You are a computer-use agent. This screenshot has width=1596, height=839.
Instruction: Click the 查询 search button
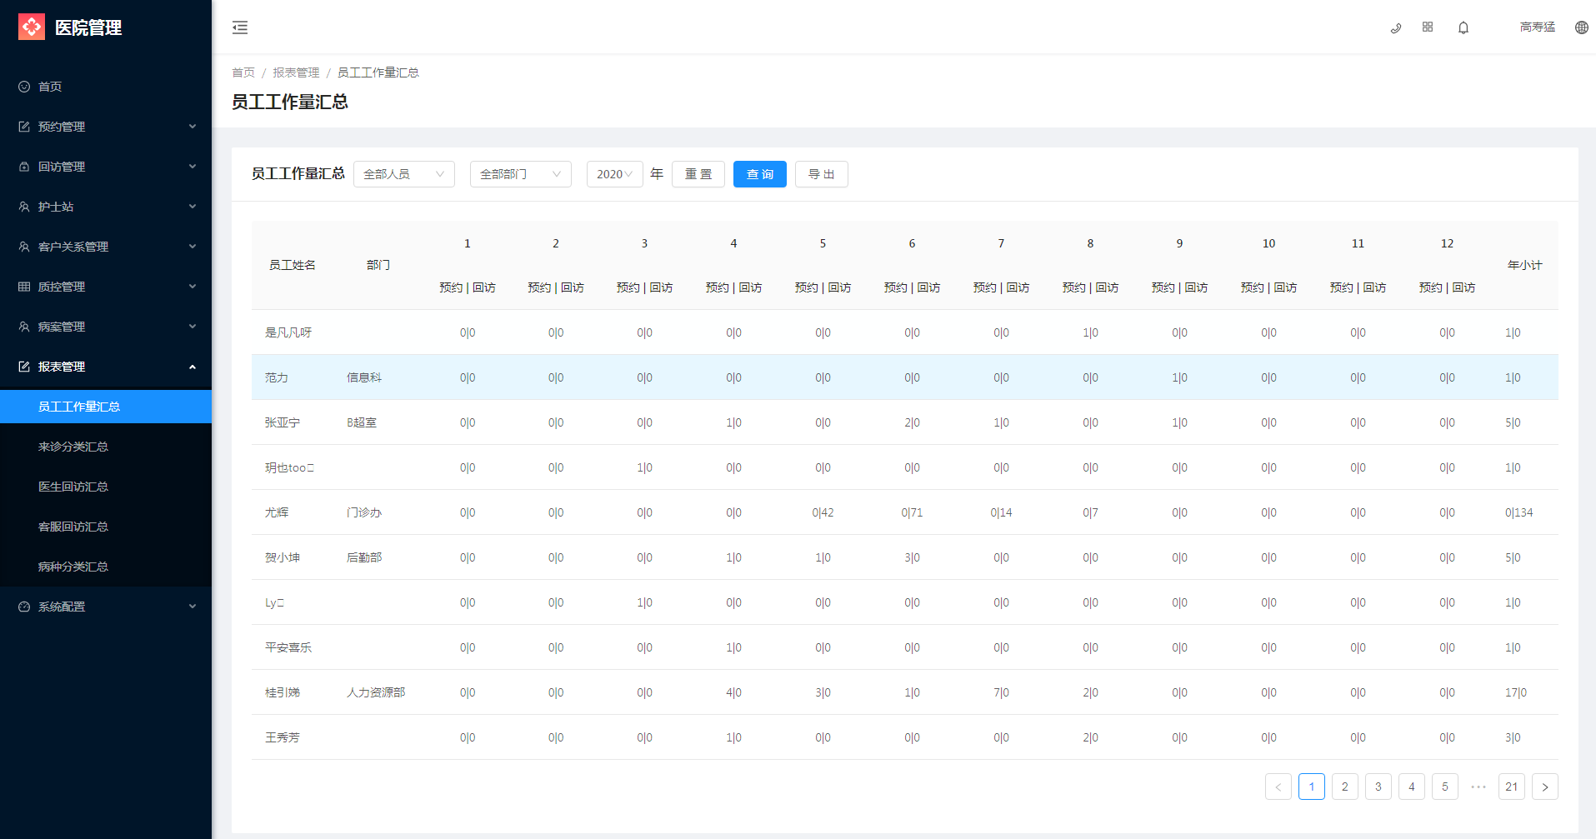[x=760, y=174]
